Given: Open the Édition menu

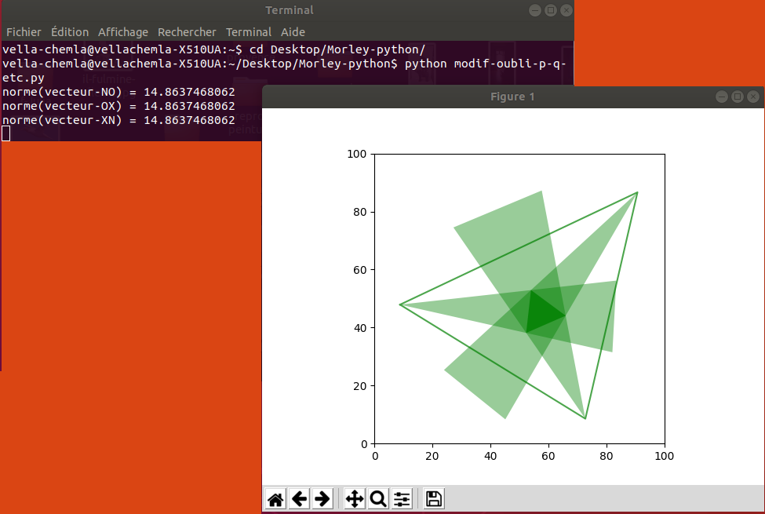Looking at the screenshot, I should (70, 32).
